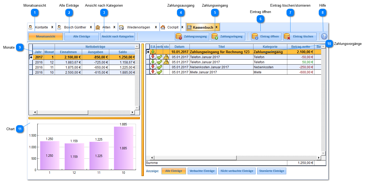The width and height of the screenshot is (367, 182).
Task: Click red arrow icon of Nebenkosten row
Action: tap(153, 67)
